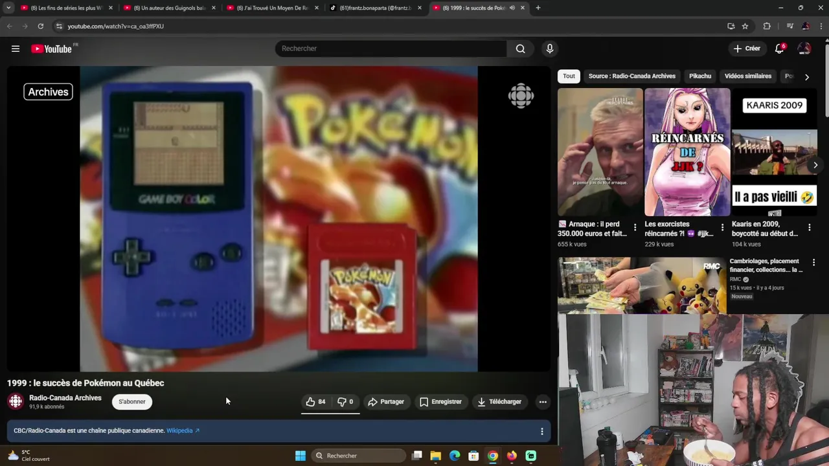Save the video with Enregistrer

tap(440, 402)
